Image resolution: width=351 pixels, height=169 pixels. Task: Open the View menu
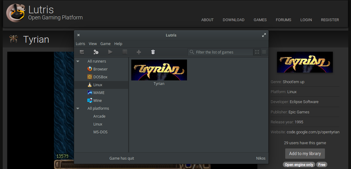click(x=93, y=44)
